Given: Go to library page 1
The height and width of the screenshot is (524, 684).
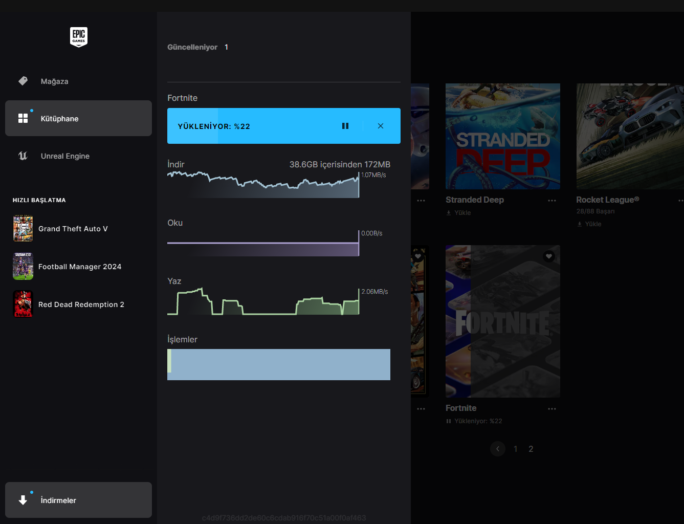Looking at the screenshot, I should (x=516, y=449).
